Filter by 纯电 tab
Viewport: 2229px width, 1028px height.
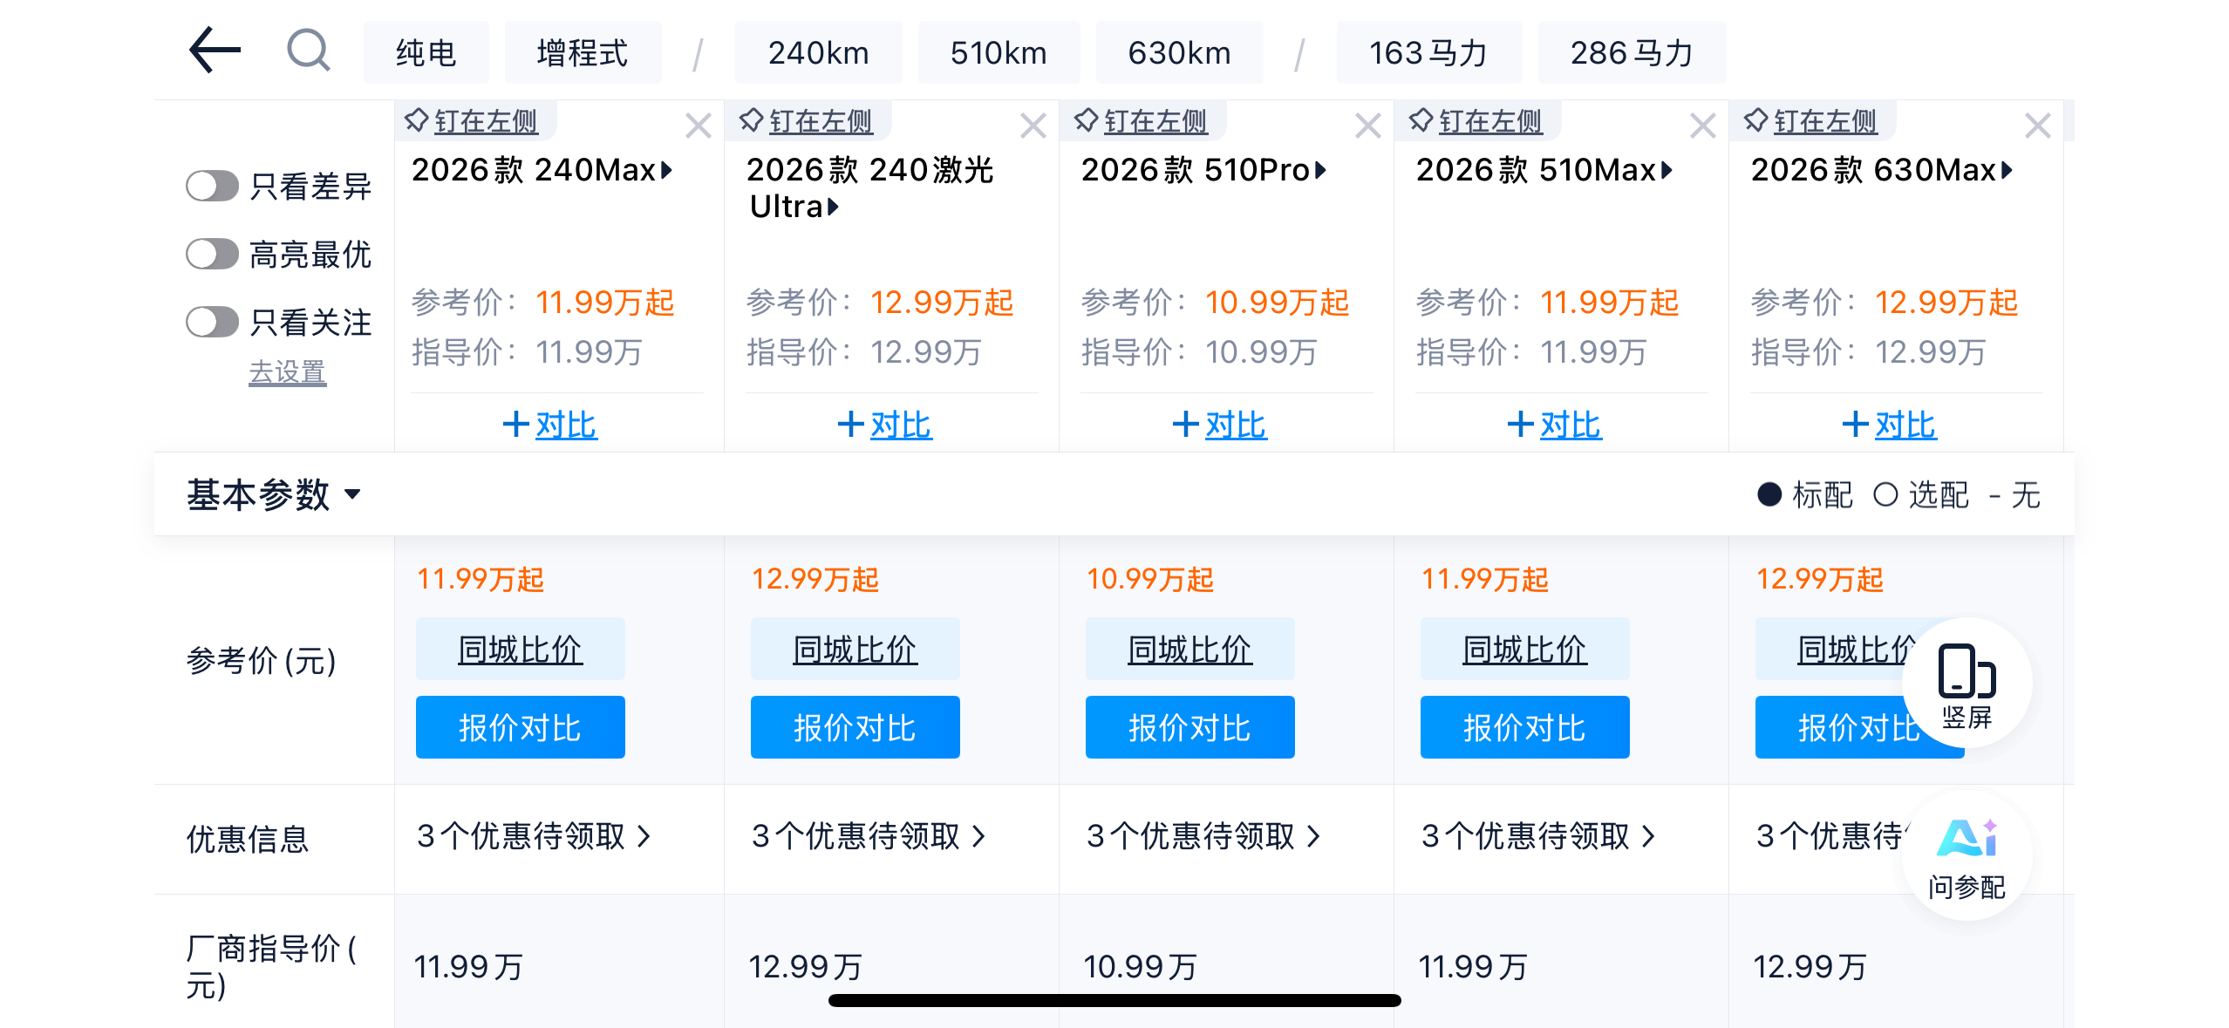426,53
